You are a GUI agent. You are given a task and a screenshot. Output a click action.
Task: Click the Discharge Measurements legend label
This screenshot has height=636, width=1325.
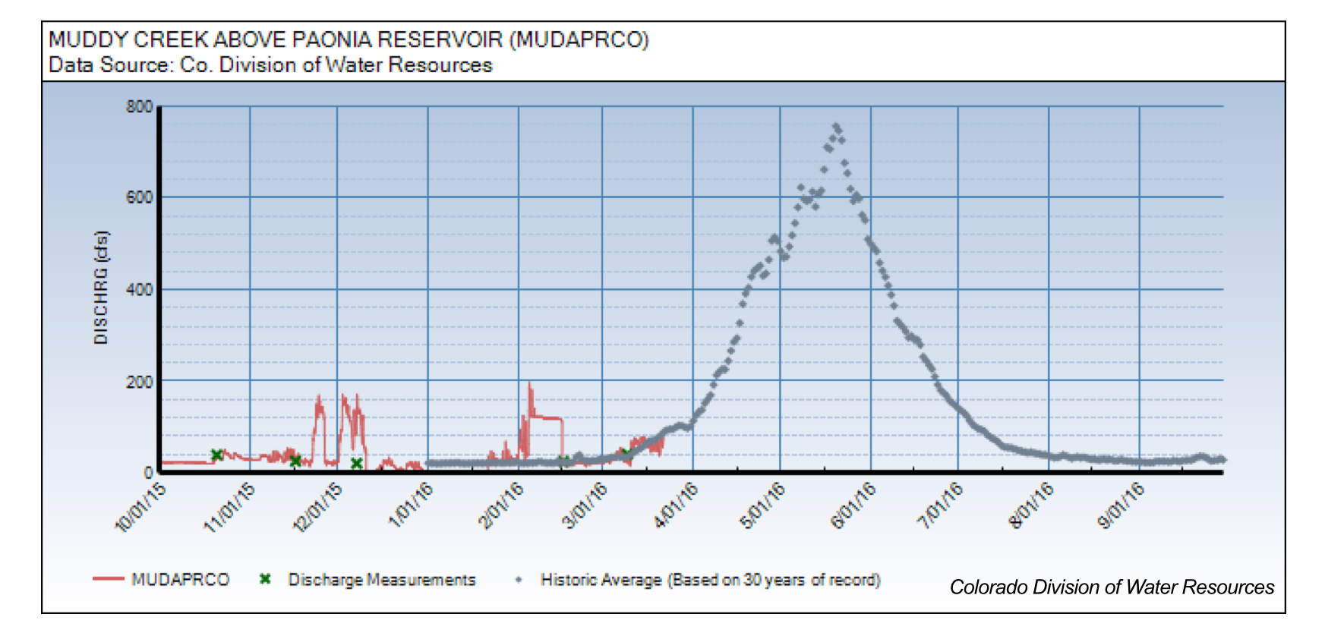(382, 580)
